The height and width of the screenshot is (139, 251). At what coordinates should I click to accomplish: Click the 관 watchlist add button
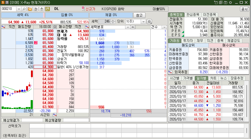pyautogui.click(x=36, y=9)
